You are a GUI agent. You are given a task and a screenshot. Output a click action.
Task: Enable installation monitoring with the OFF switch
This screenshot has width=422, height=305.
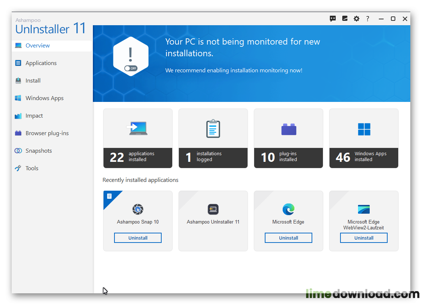pyautogui.click(x=131, y=68)
